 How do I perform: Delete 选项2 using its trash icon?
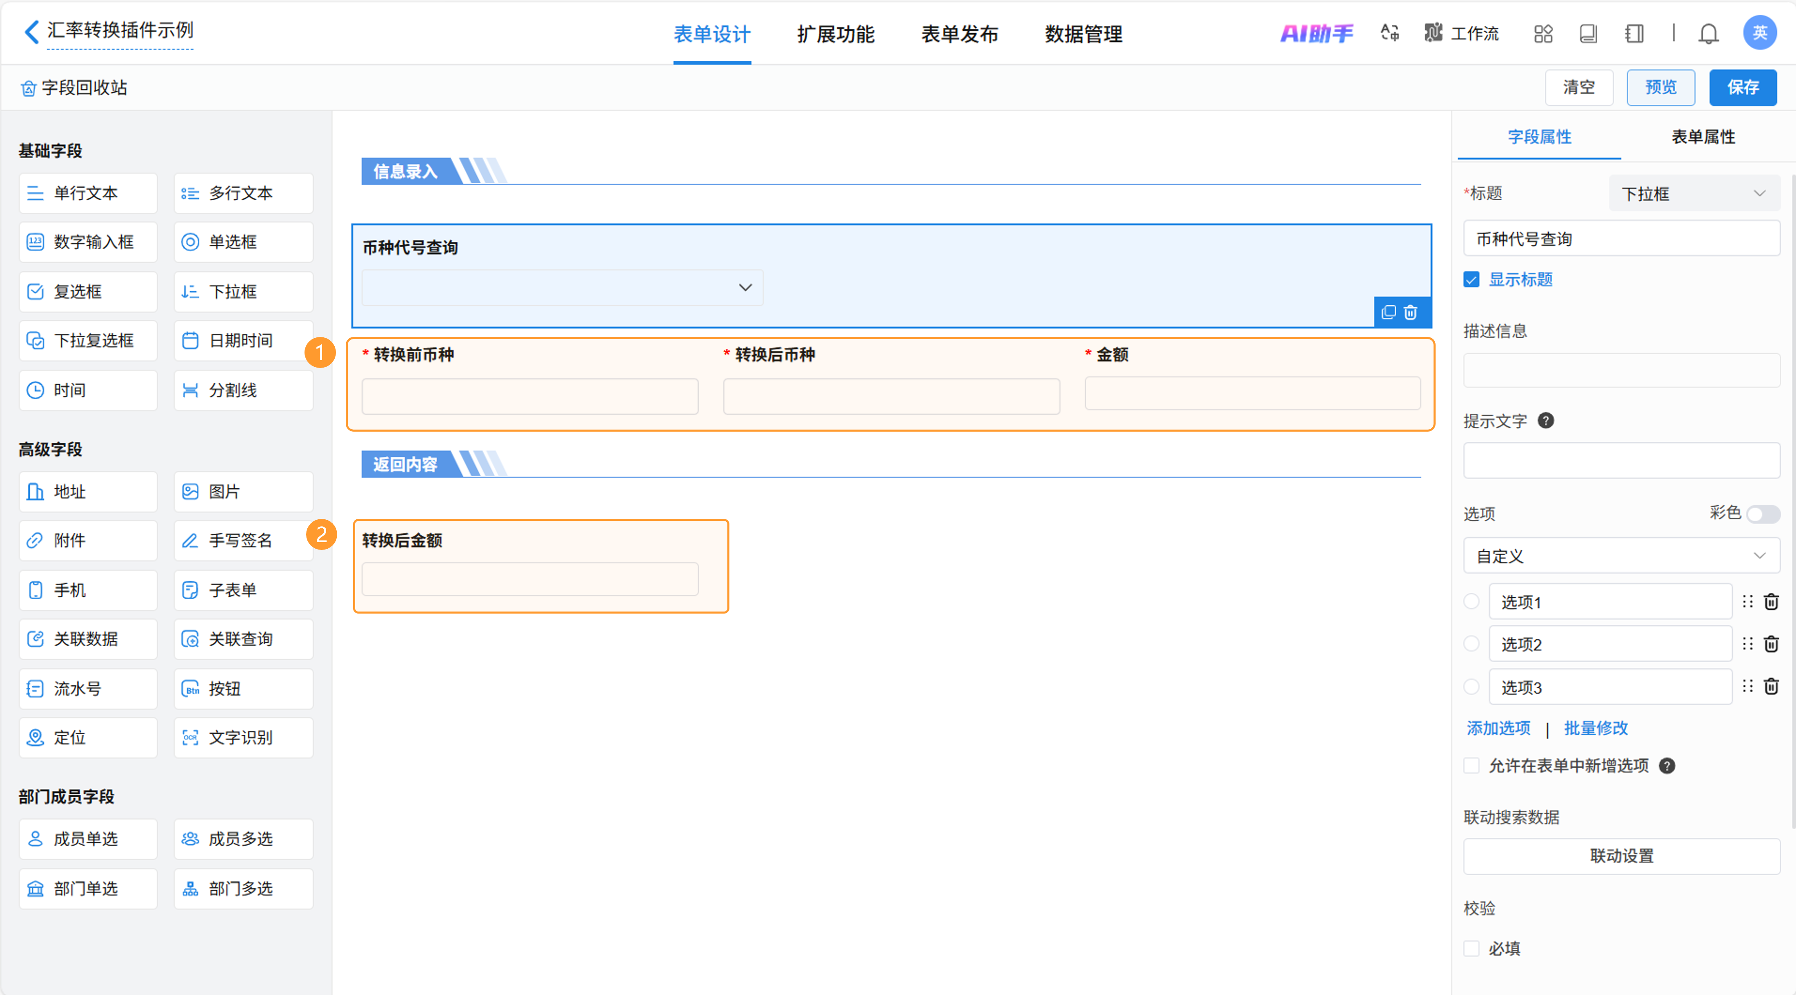click(1771, 645)
